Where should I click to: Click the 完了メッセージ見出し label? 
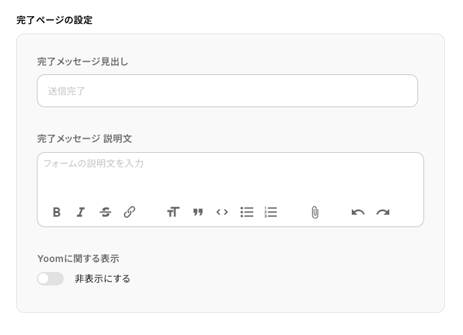82,62
